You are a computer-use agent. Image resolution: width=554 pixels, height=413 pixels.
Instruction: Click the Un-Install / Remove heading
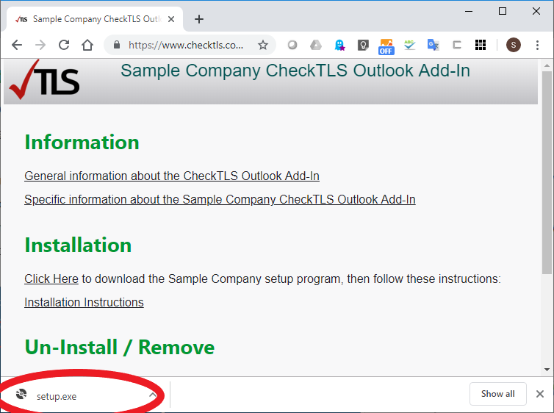[x=120, y=347]
